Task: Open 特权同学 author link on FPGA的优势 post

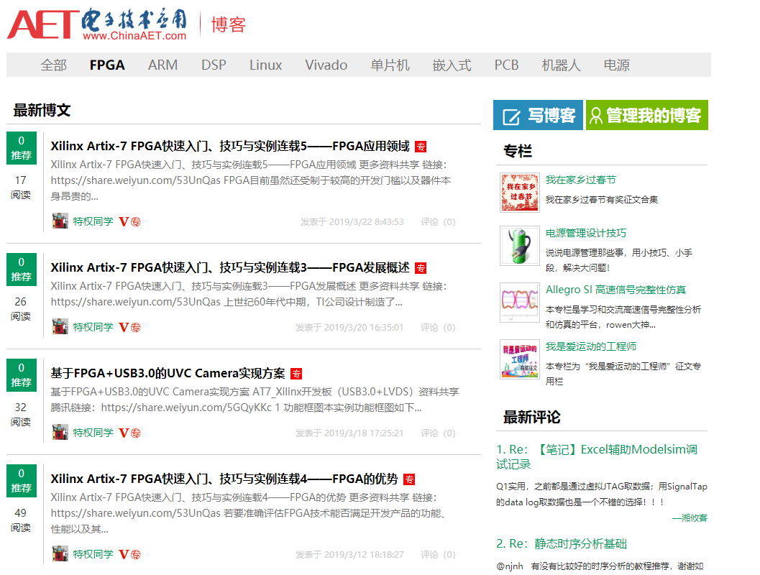Action: (x=93, y=554)
